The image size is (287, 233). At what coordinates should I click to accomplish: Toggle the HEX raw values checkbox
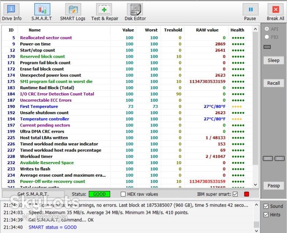[123, 194]
